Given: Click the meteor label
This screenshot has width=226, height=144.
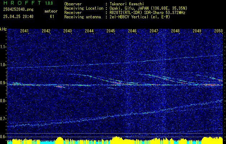Looking at the screenshot, I should coord(51,11).
